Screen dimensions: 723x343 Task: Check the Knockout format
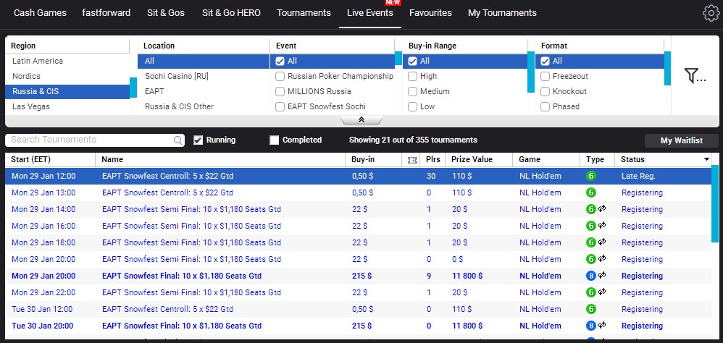point(545,91)
